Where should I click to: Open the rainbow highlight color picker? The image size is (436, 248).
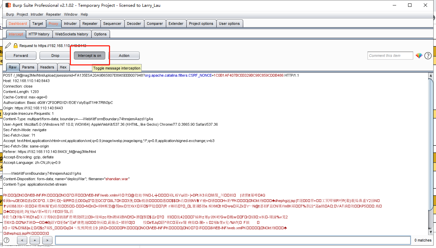419,56
